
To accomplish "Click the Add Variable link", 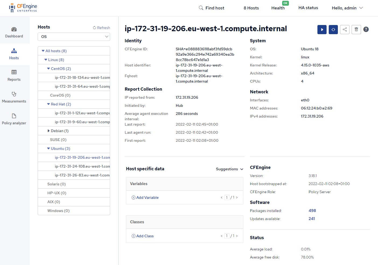I will 145,197.
